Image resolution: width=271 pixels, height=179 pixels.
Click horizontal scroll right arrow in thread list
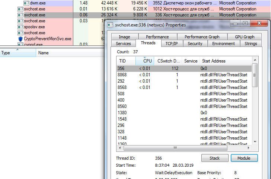249,148
